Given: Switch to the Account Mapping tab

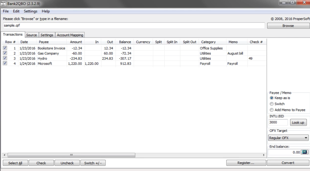Looking at the screenshot, I should coord(70,35).
